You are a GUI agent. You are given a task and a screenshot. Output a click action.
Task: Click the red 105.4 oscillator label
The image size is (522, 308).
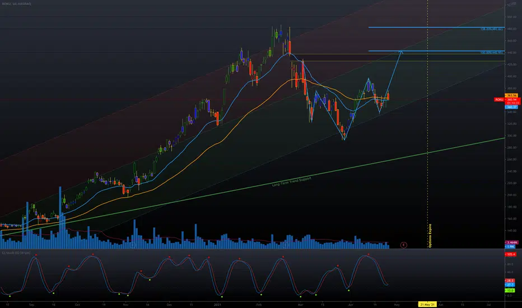[x=511, y=254]
